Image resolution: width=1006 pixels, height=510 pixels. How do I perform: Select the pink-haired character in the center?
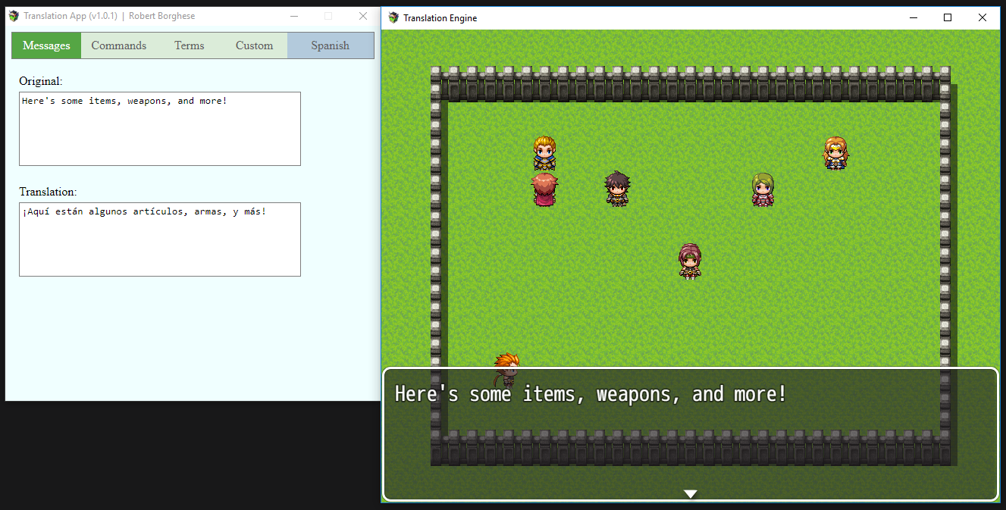click(x=689, y=261)
